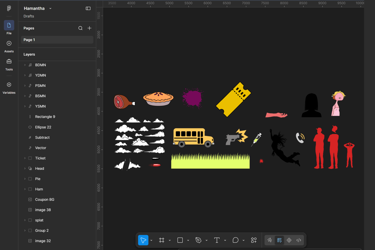The height and width of the screenshot is (250, 375).
Task: Select the ham illustration on the canvas
Action: [x=124, y=101]
